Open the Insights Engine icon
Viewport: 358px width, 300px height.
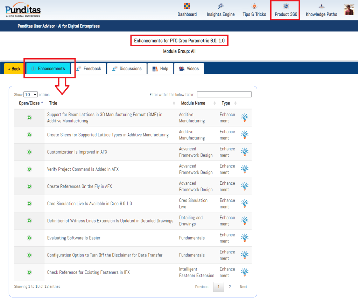220,7
